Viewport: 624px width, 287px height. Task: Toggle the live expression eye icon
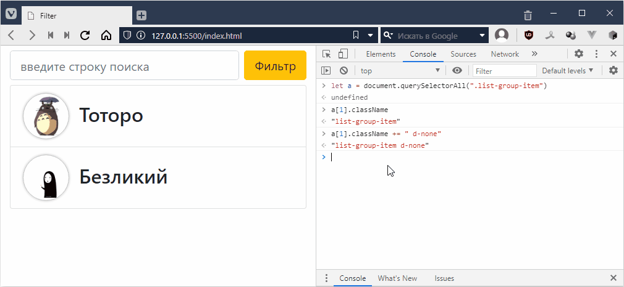tap(457, 71)
